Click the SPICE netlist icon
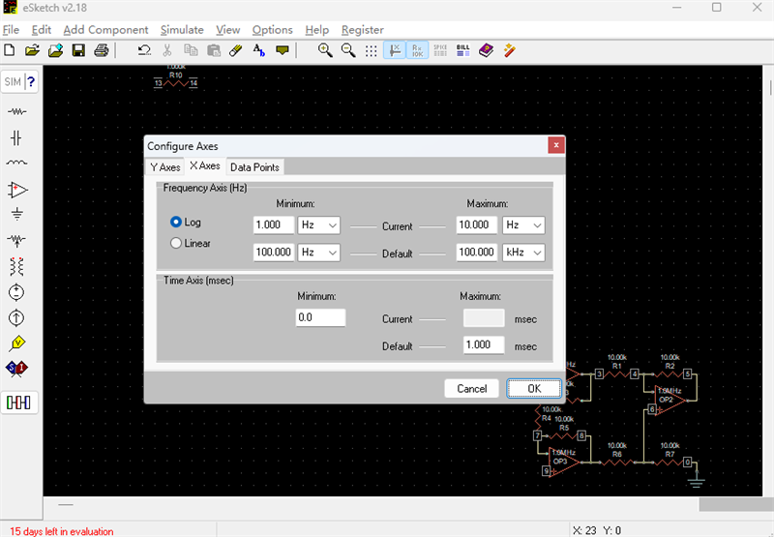 click(x=440, y=50)
